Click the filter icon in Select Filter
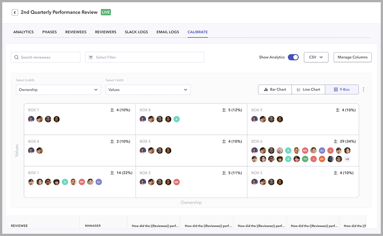 (91, 58)
